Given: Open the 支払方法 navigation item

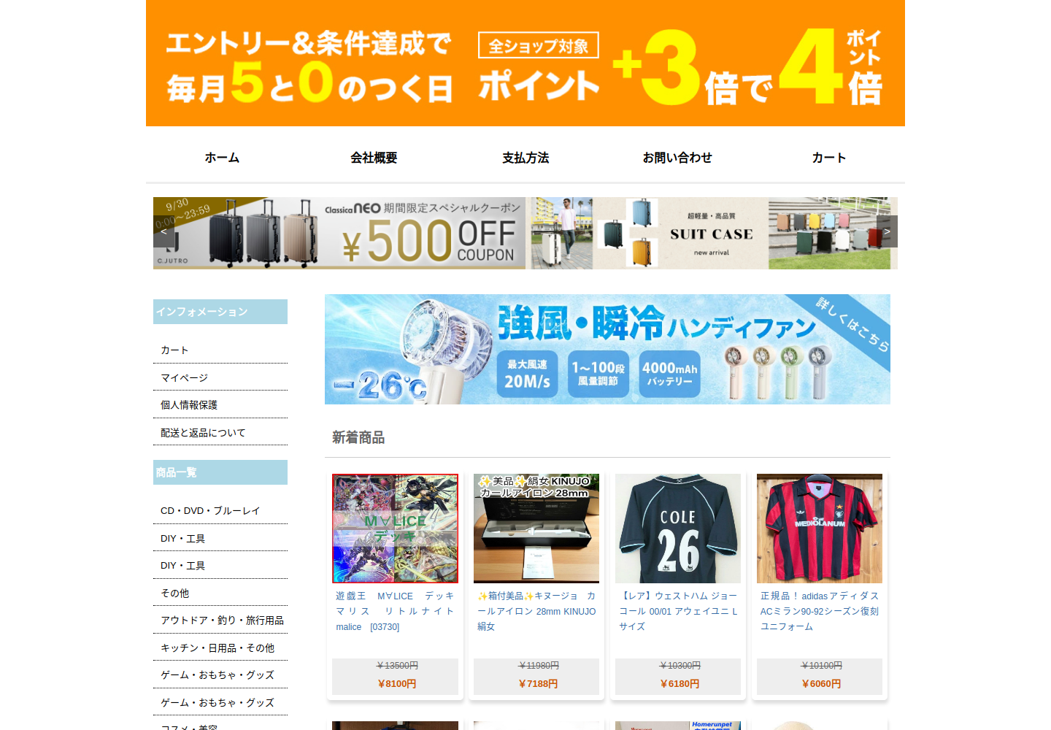Looking at the screenshot, I should pos(525,158).
